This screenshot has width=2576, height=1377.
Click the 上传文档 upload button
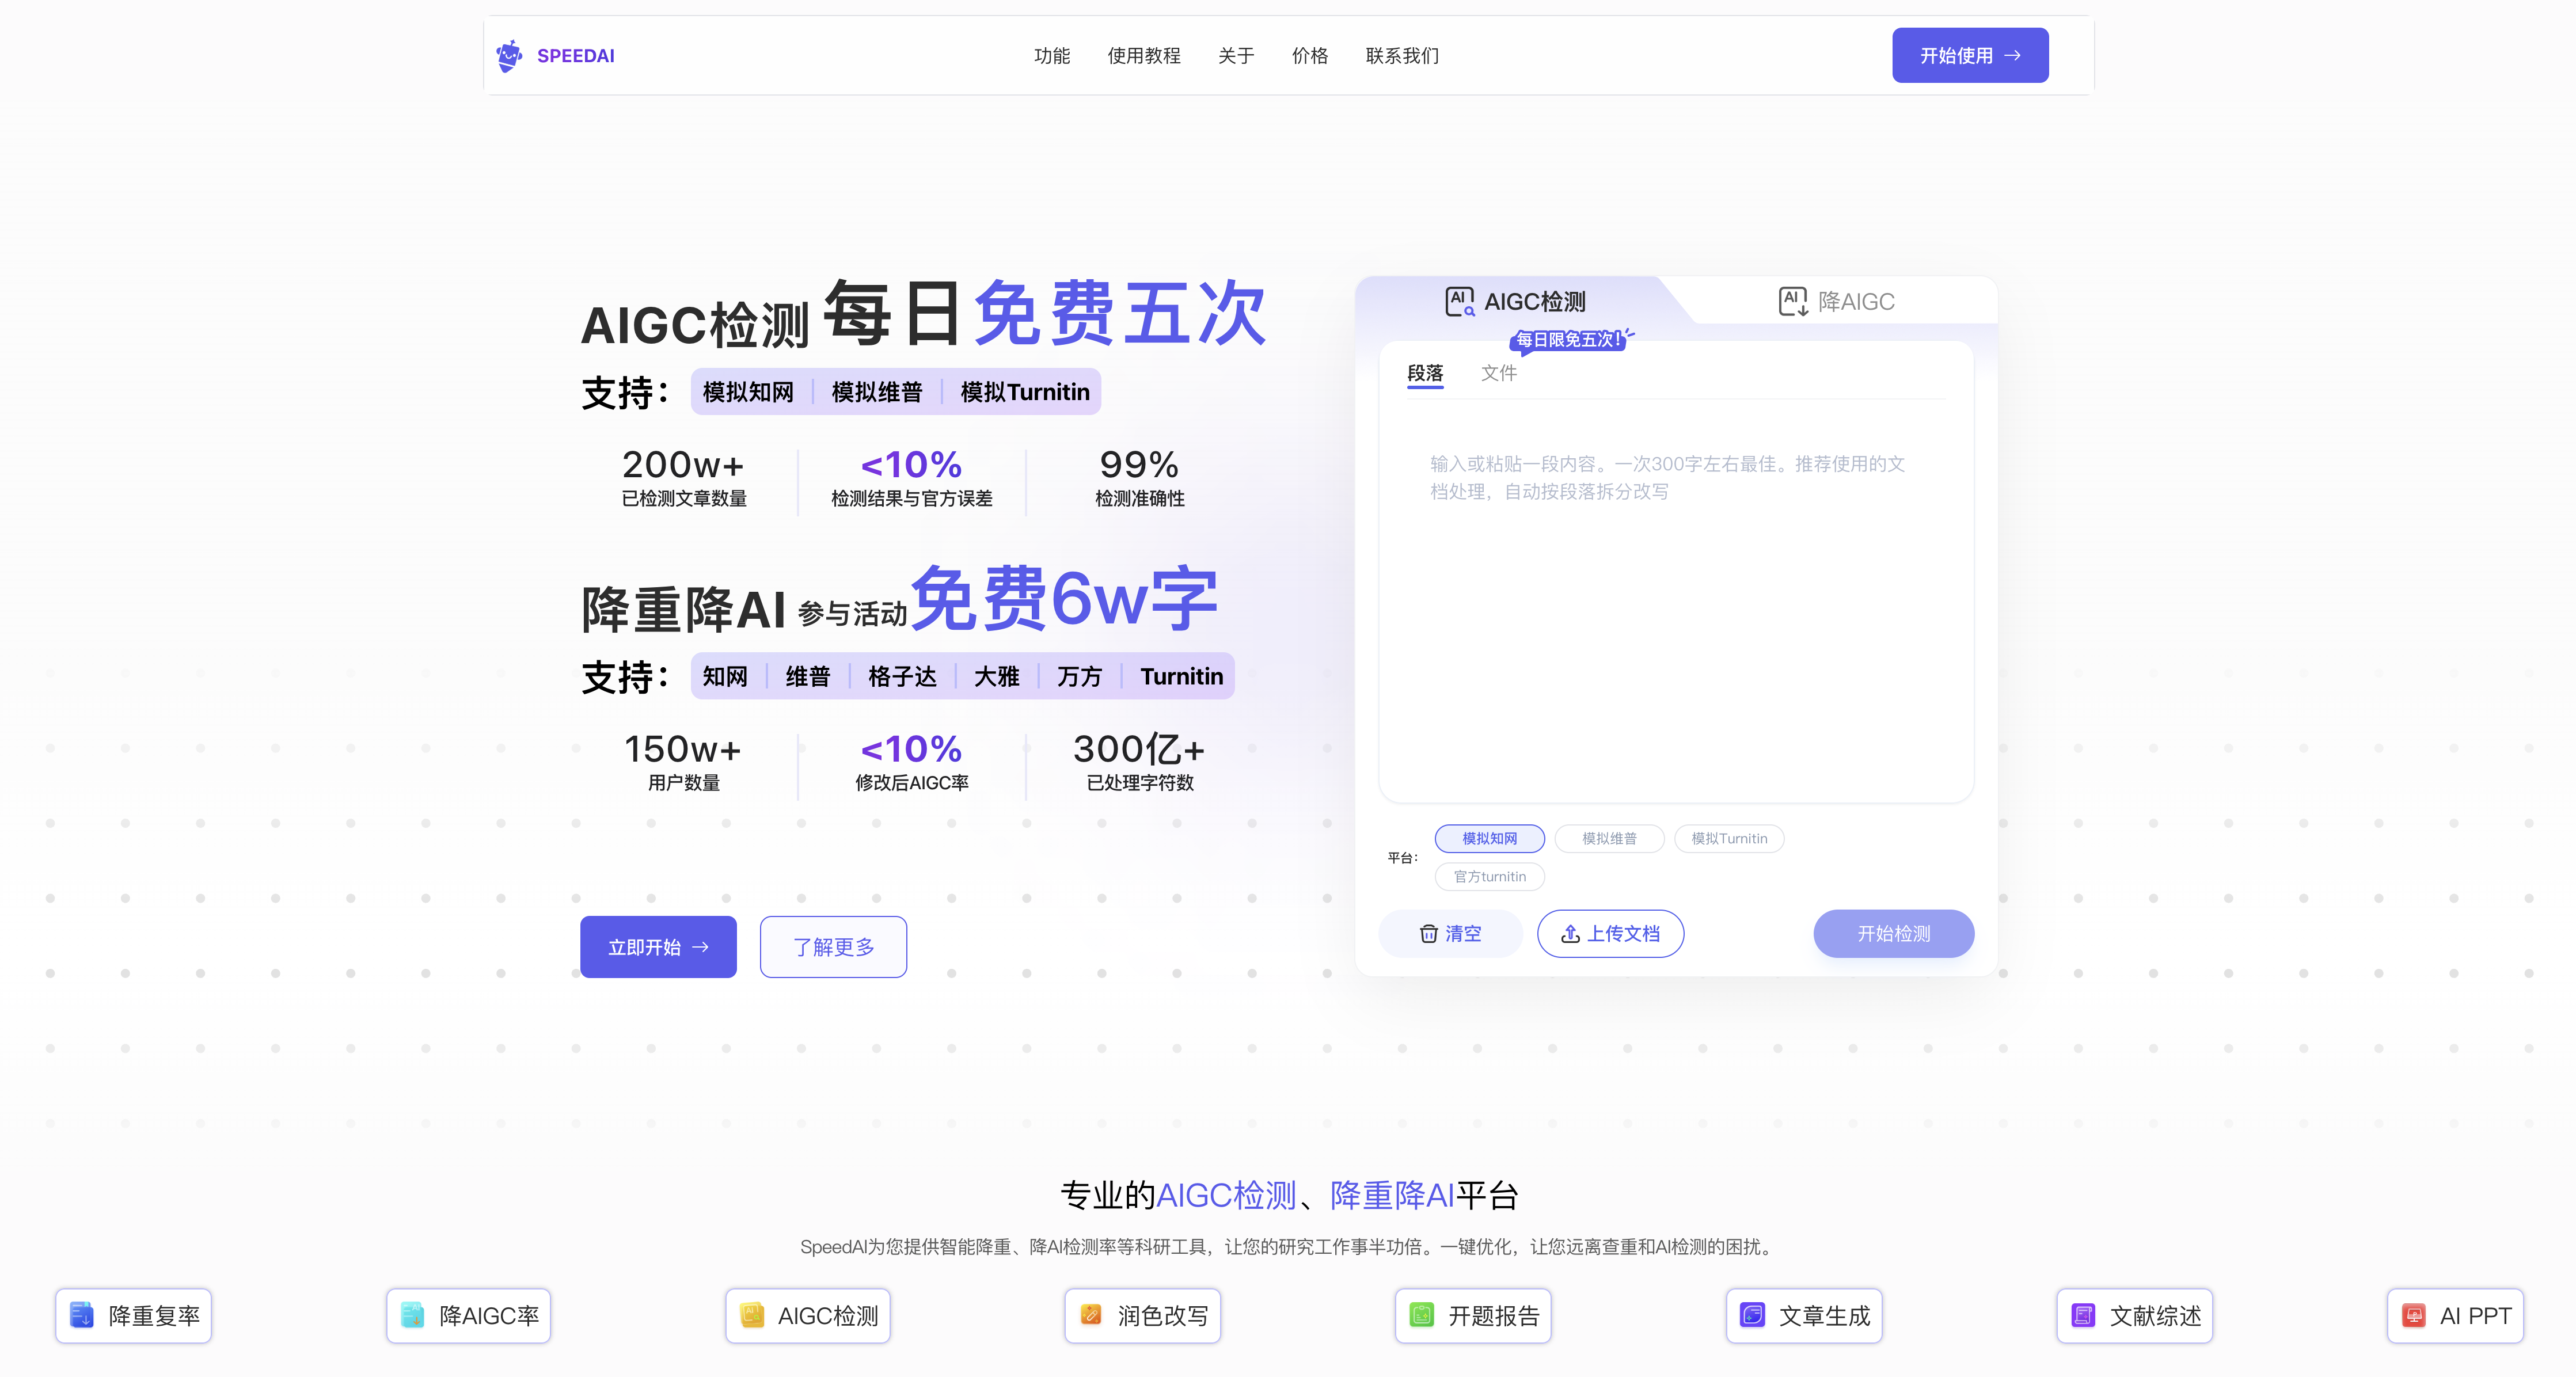[1610, 933]
